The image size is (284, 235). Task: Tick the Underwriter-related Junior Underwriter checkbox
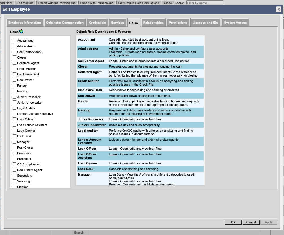[x=15, y=102]
